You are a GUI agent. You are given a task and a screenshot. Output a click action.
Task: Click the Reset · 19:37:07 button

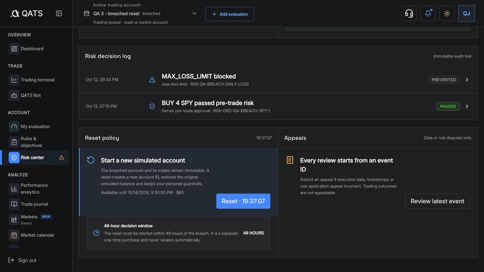point(243,201)
